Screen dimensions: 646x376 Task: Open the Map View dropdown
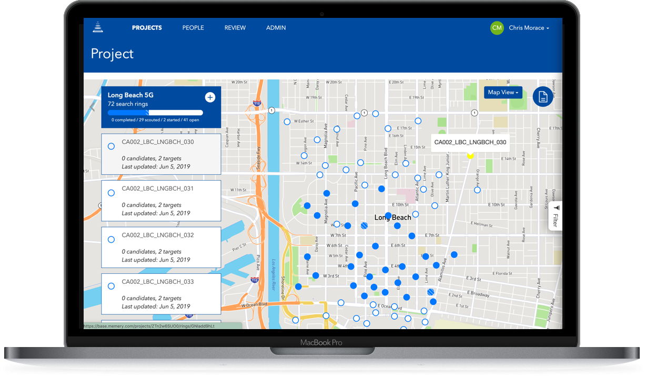tap(503, 93)
